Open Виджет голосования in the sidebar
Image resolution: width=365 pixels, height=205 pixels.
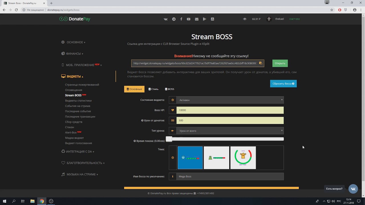click(x=78, y=143)
